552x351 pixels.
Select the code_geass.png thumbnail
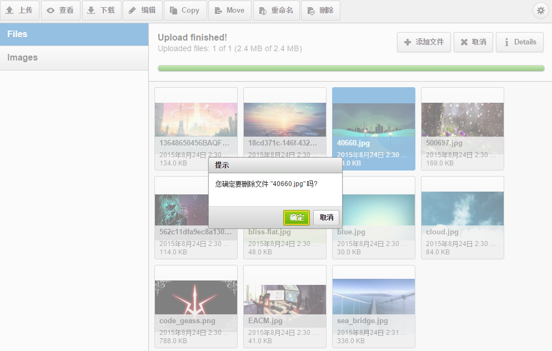click(x=195, y=294)
